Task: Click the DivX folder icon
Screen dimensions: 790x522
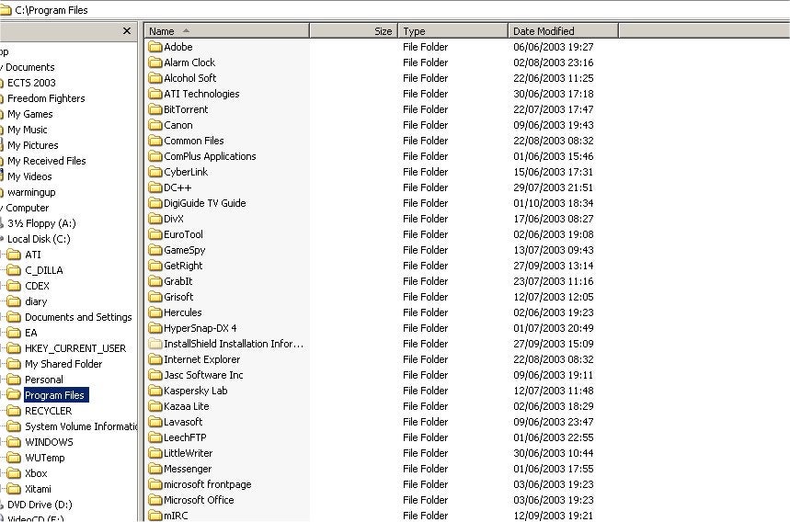Action: 155,219
